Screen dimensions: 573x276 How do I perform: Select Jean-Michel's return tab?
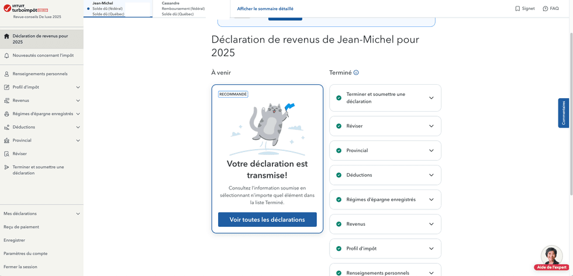pos(108,9)
